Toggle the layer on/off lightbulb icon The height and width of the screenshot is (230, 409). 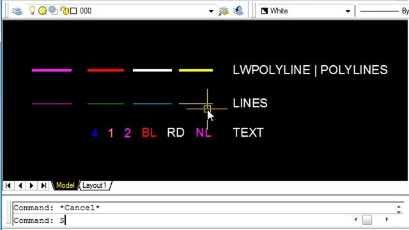pos(32,10)
